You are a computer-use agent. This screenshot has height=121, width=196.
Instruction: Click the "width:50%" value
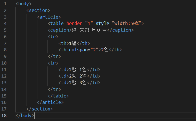(126, 24)
